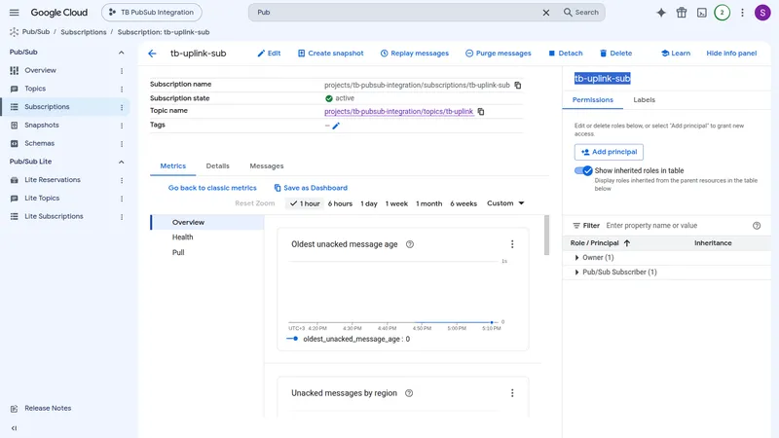The height and width of the screenshot is (438, 779).
Task: Click Hide info panel
Action: (731, 54)
